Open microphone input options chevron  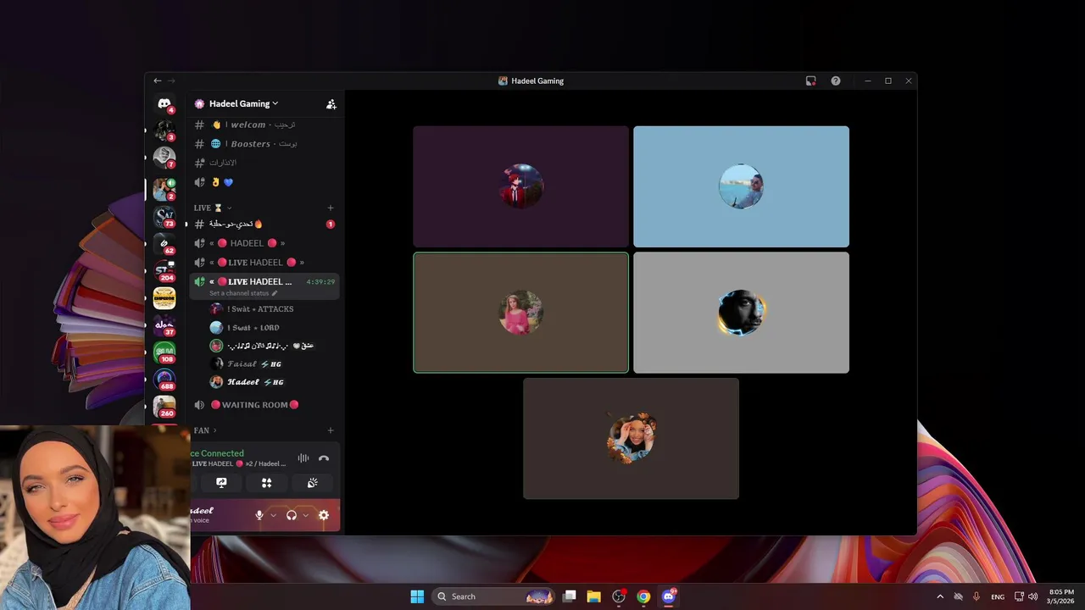coord(273,515)
